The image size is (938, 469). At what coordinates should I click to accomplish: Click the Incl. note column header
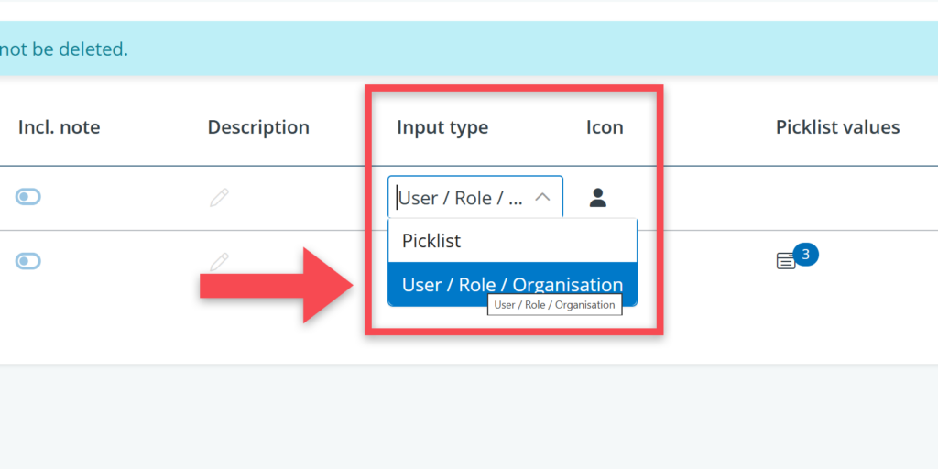59,127
